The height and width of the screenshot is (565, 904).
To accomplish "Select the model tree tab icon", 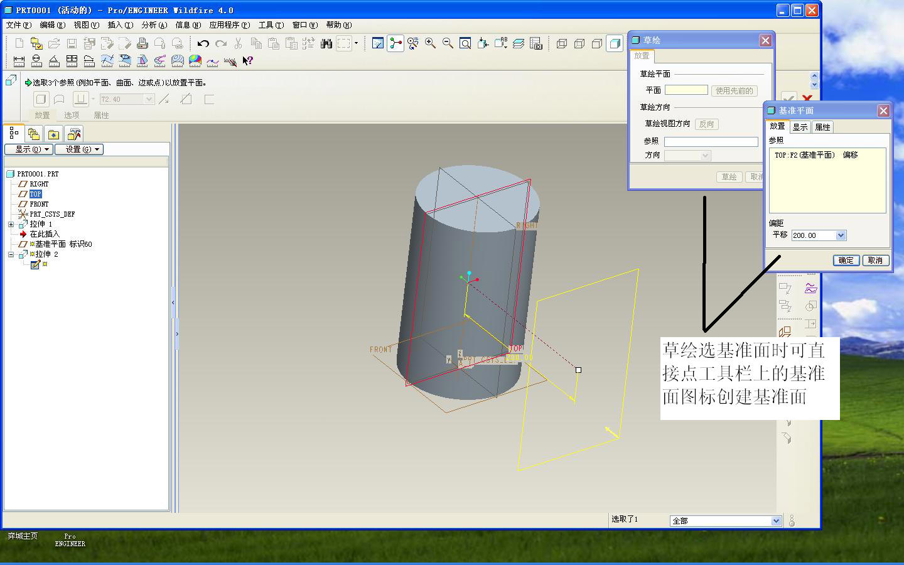I will [x=14, y=133].
